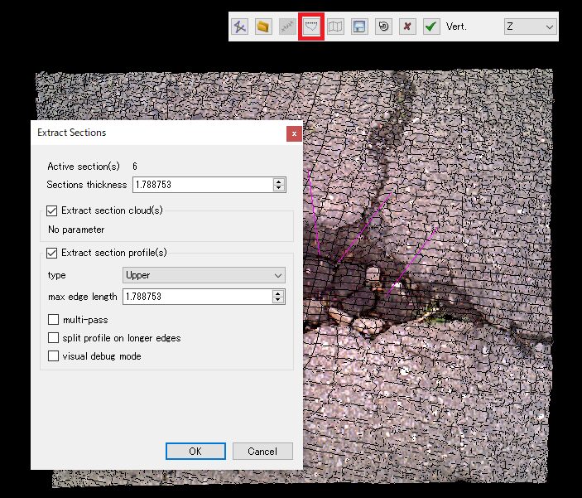Open the profile type dropdown showing Upper
The image size is (582, 498).
pos(204,275)
